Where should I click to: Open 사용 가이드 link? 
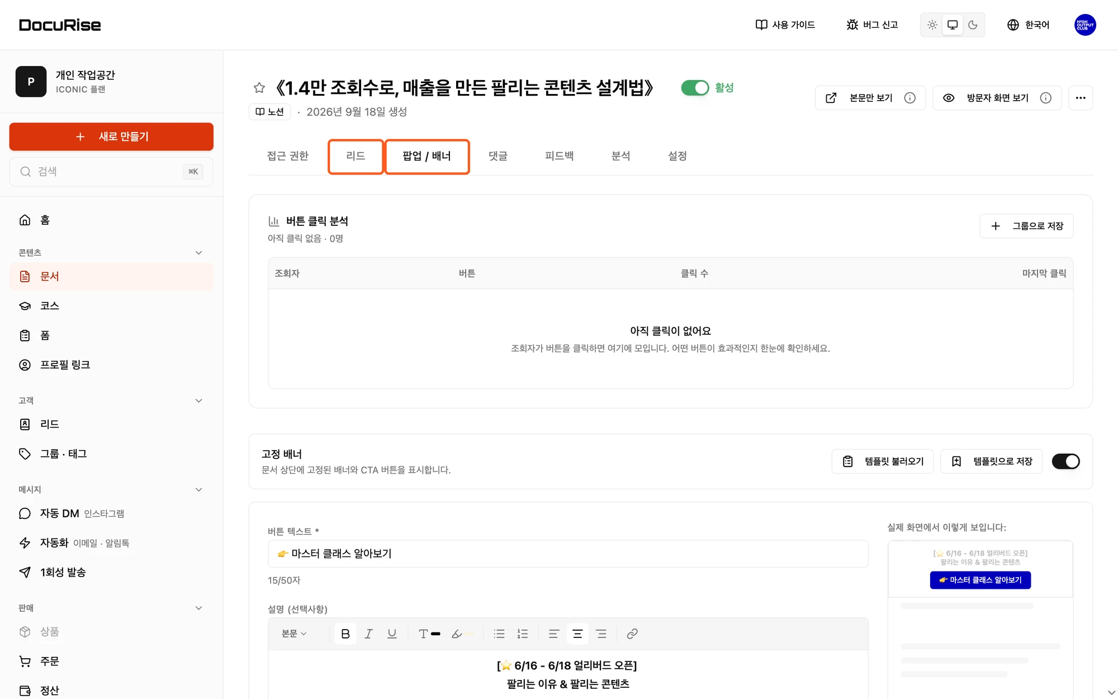[x=785, y=25]
